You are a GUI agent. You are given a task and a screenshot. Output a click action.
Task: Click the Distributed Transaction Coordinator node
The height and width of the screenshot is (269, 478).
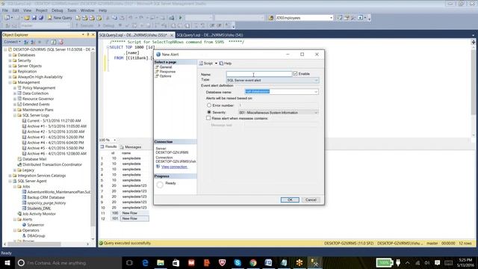[x=52, y=164]
